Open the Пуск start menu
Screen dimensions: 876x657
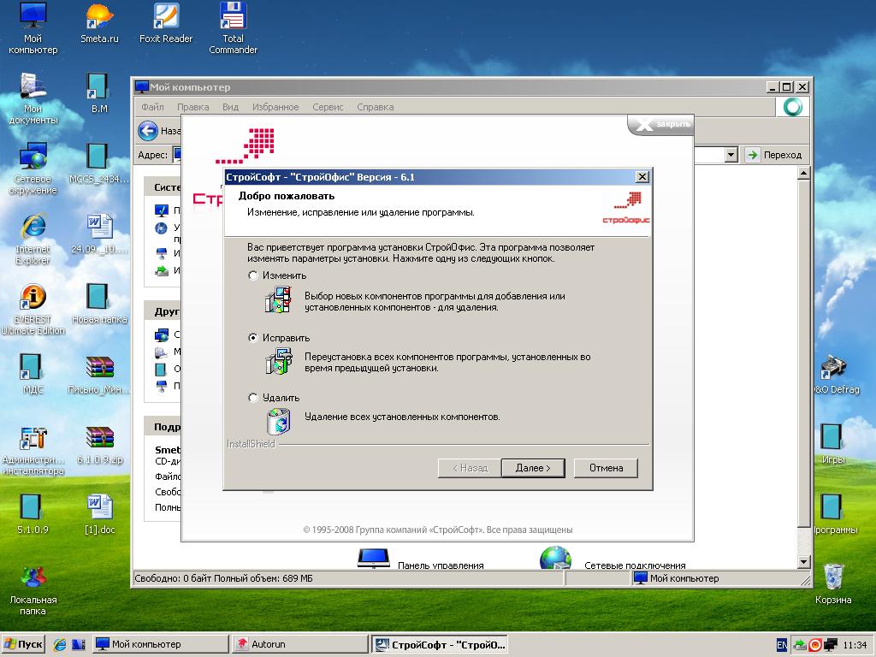tap(23, 644)
